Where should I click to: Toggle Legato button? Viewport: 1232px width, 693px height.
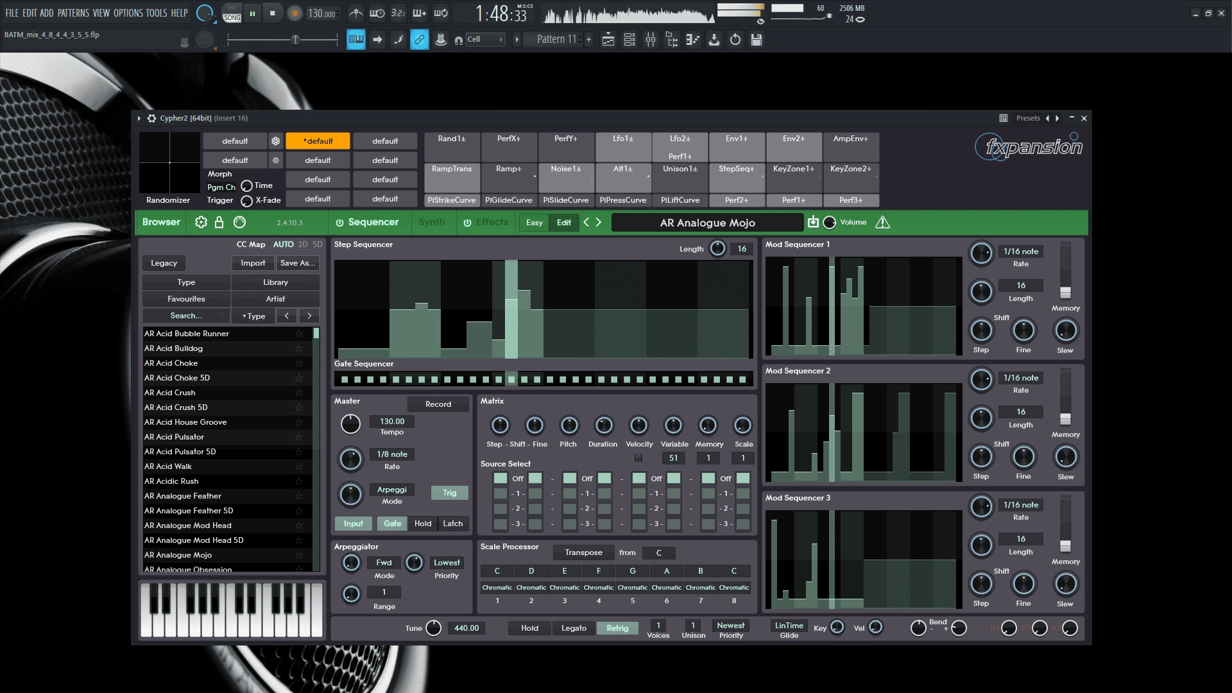[574, 628]
